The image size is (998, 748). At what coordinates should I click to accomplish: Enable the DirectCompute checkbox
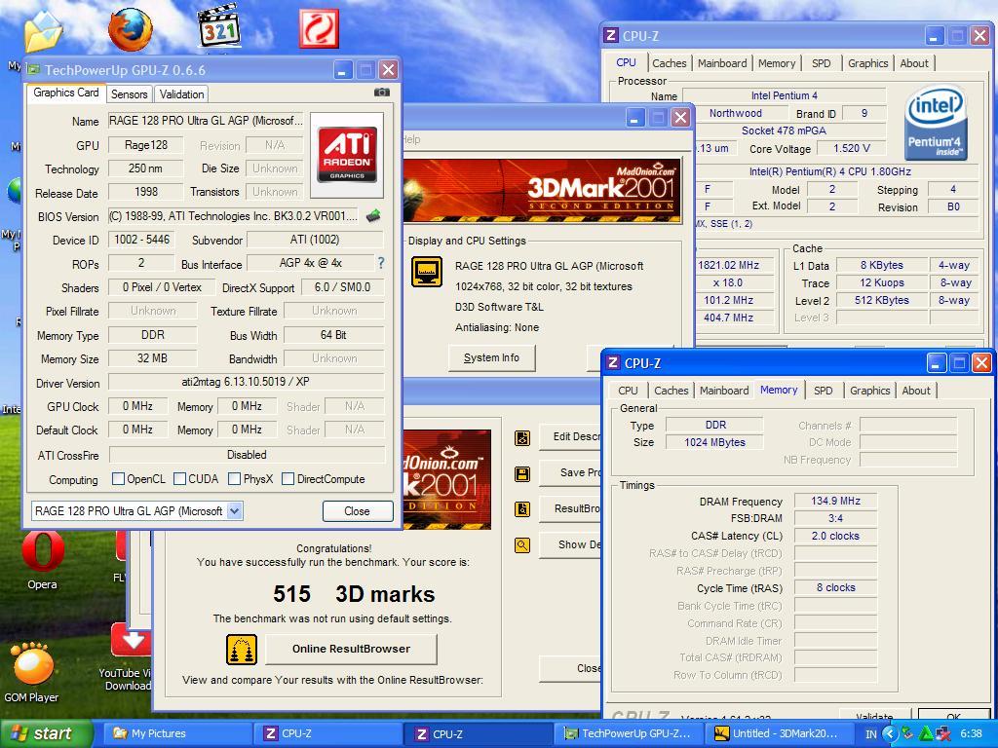tap(288, 479)
